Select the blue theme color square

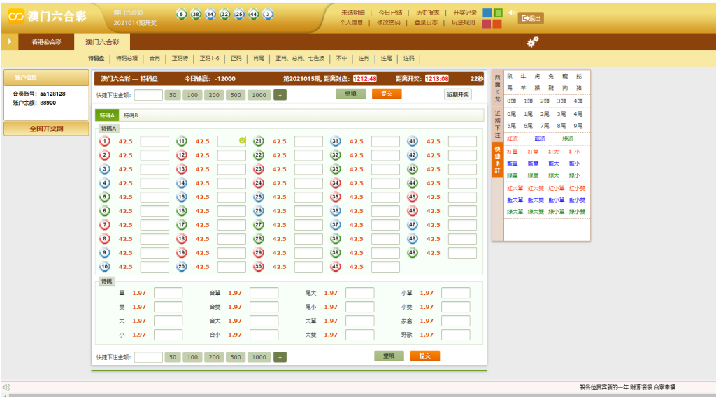coord(487,13)
